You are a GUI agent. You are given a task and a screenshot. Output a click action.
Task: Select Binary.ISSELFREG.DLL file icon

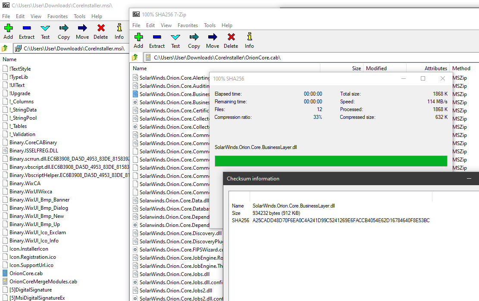tap(5, 150)
